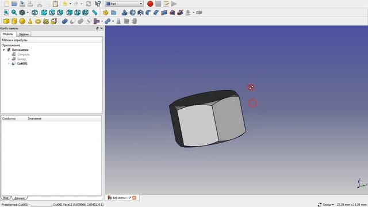Select the Mirror tool

click(x=140, y=13)
